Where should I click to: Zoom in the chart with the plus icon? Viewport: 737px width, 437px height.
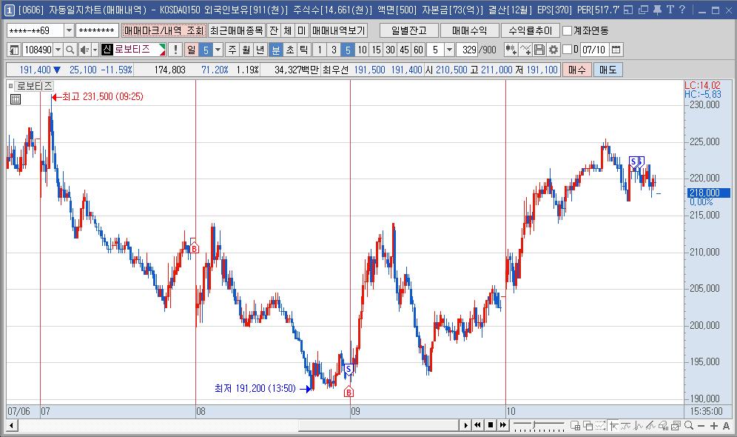tap(714, 426)
